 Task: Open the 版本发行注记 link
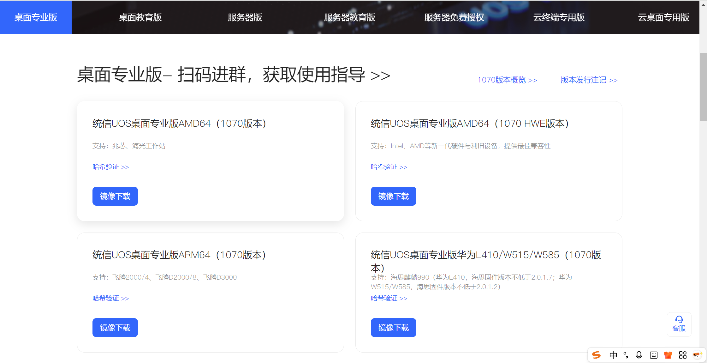tap(589, 80)
